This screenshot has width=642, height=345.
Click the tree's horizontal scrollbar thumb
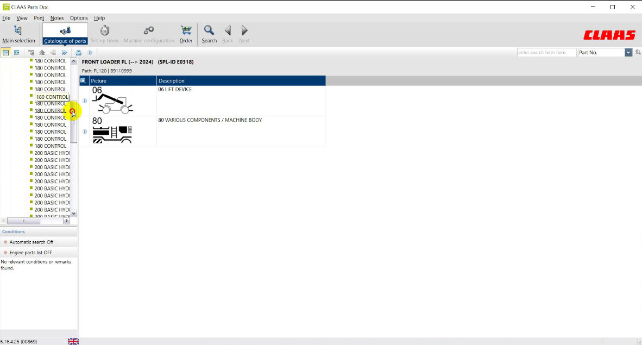(24, 221)
